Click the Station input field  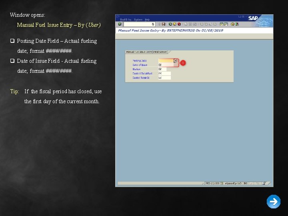tap(162, 69)
